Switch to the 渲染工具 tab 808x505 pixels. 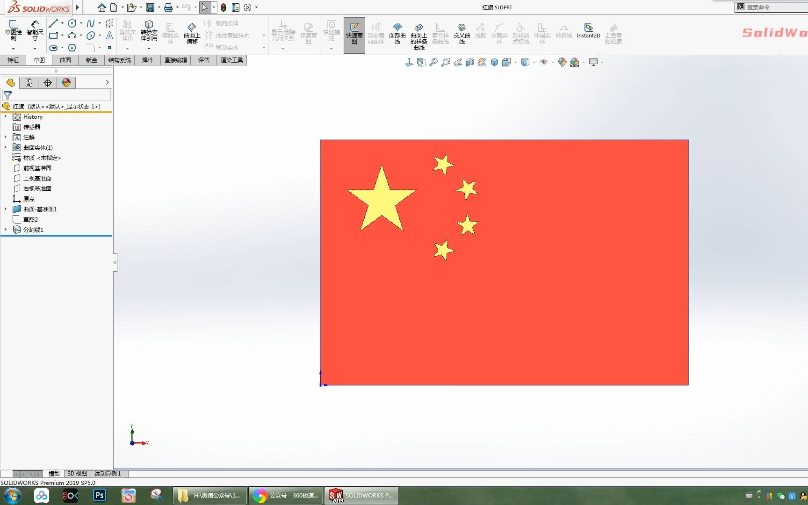(x=232, y=60)
